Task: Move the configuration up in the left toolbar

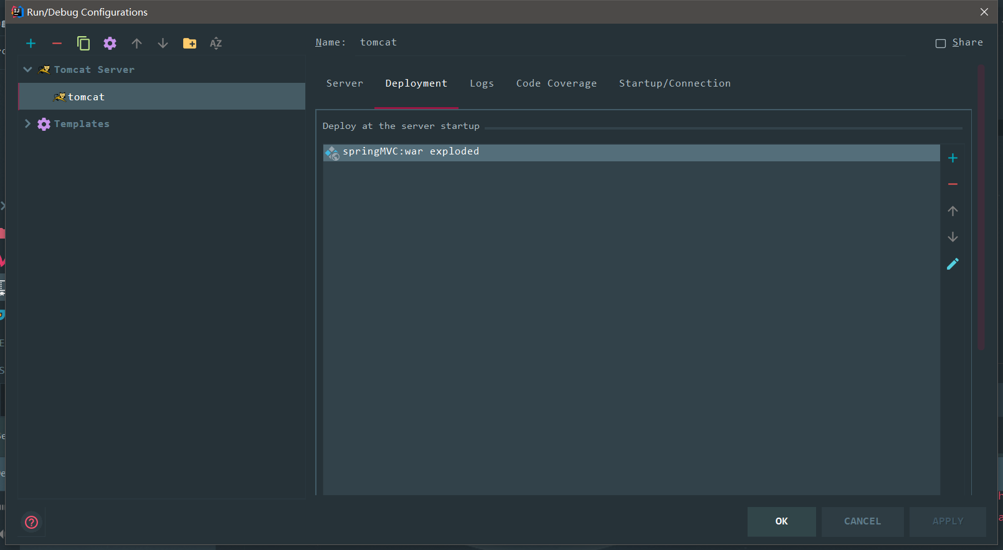Action: [x=136, y=43]
